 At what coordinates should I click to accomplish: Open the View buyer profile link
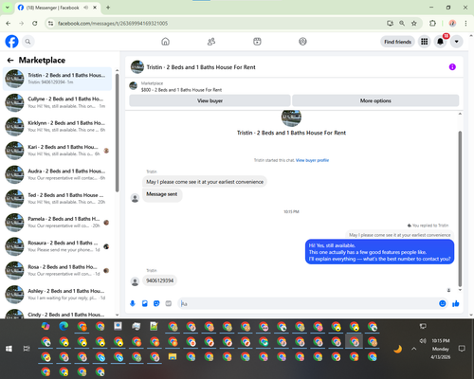(312, 160)
